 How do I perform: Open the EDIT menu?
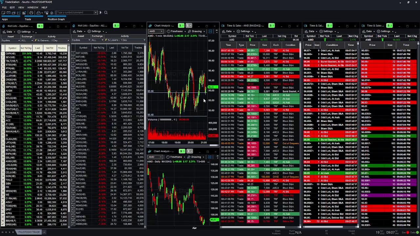pos(12,7)
